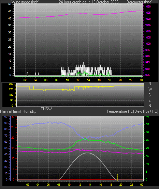This screenshot has height=189, width=159.
Task: Click the 45 windspeed axis value
Action: coord(10,12)
